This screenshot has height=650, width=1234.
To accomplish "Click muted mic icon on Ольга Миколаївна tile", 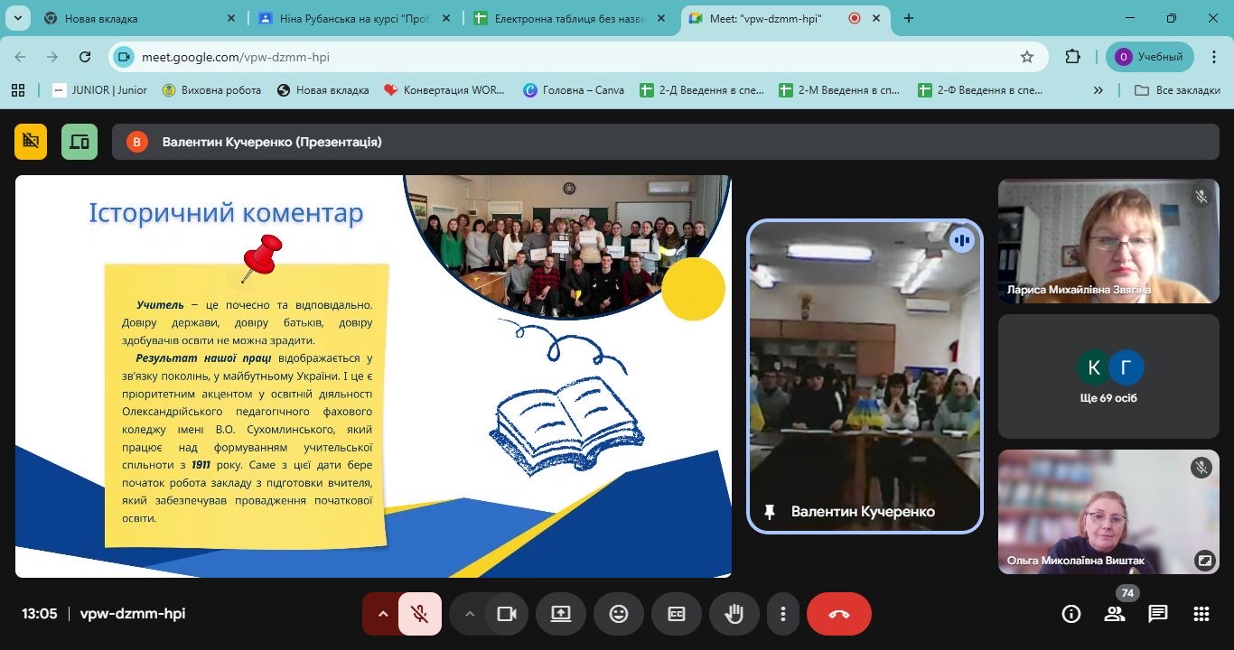I will coord(1201,467).
